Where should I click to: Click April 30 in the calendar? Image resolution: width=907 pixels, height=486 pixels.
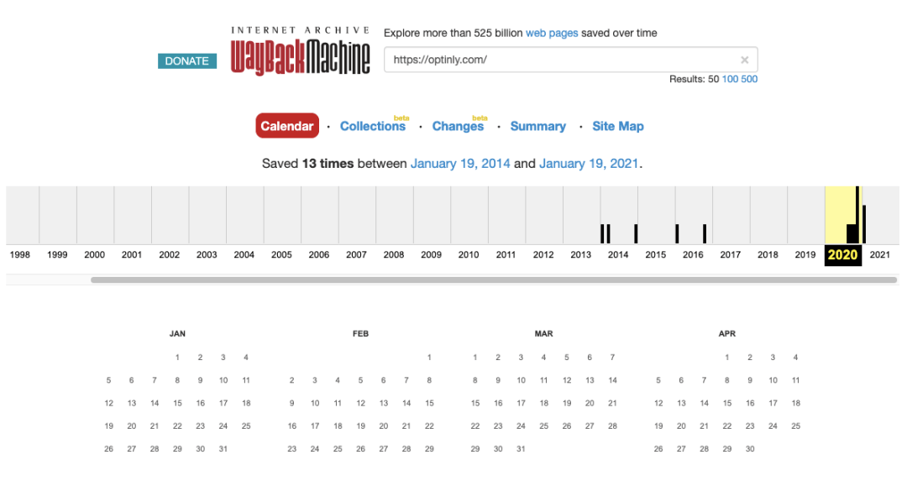(x=750, y=448)
